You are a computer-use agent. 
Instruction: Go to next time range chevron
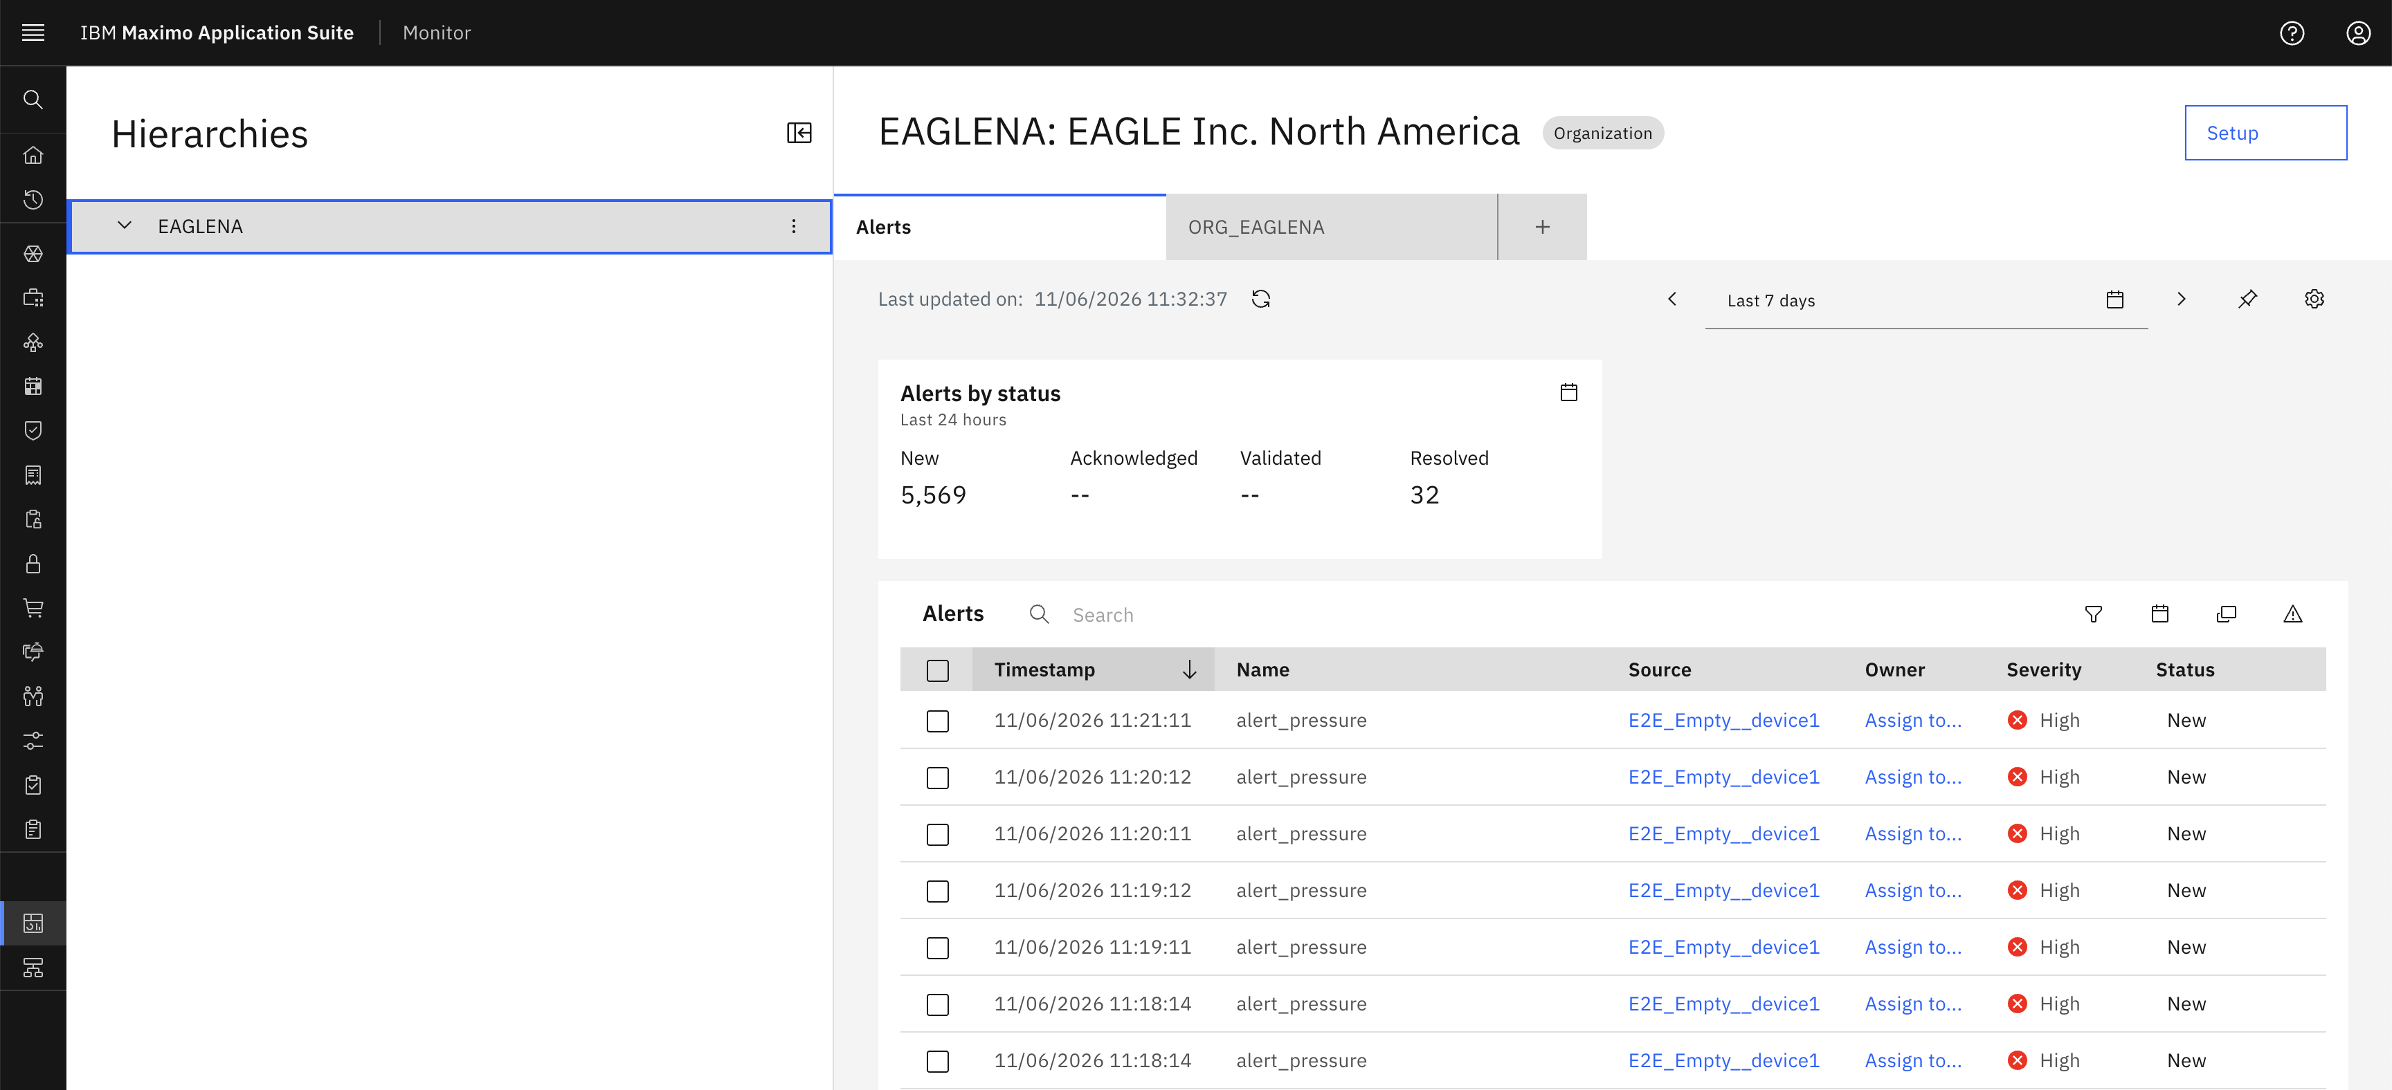(x=2181, y=299)
